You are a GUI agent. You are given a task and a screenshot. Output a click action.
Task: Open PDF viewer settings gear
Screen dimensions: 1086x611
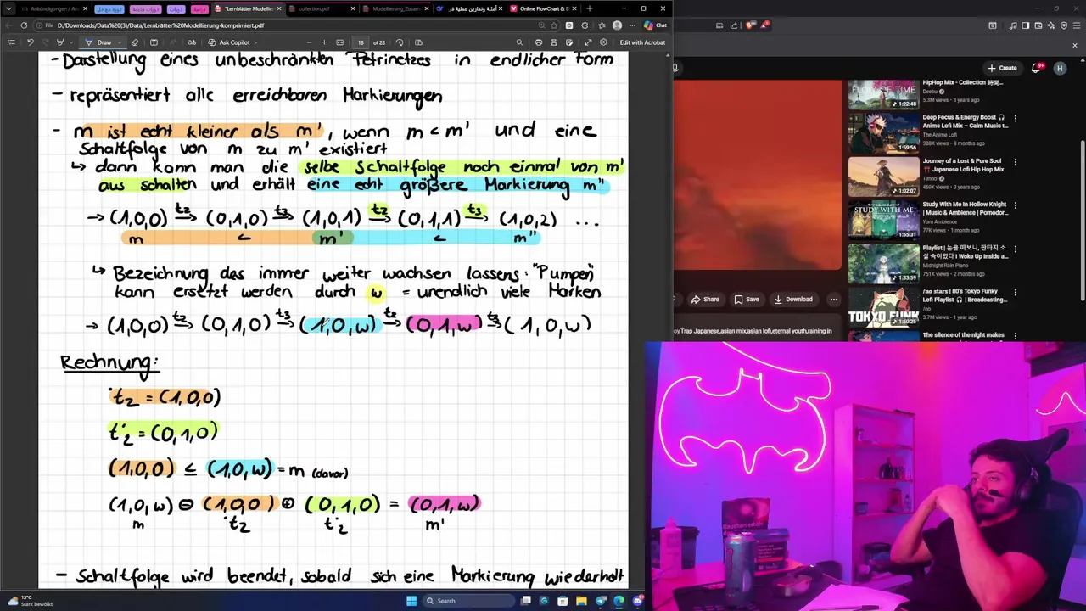(603, 42)
